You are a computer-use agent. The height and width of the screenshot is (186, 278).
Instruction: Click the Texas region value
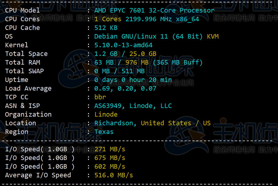point(104,132)
